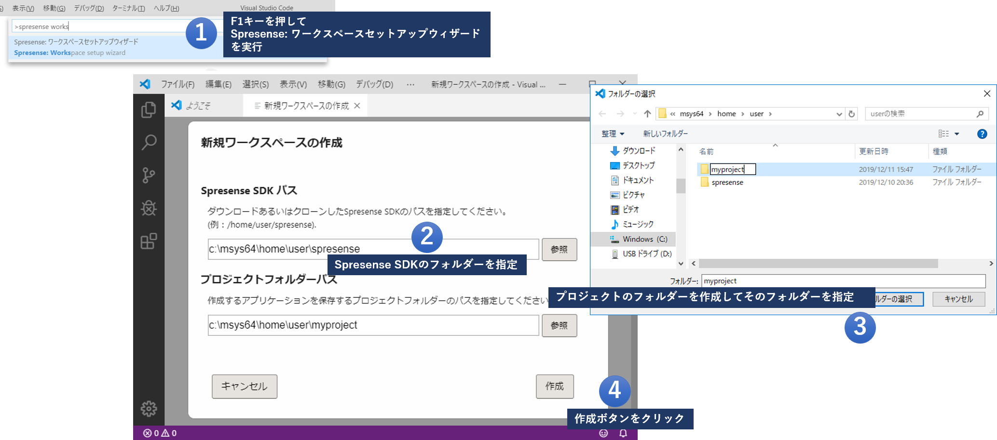
Task: Go back in folder dialog
Action: pos(602,114)
